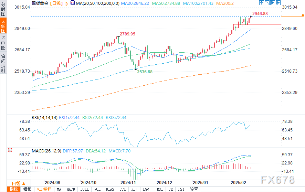Screen dimensions: 305x192
Task: Switch to the 分时图 side tab
Action: pos(3,9)
